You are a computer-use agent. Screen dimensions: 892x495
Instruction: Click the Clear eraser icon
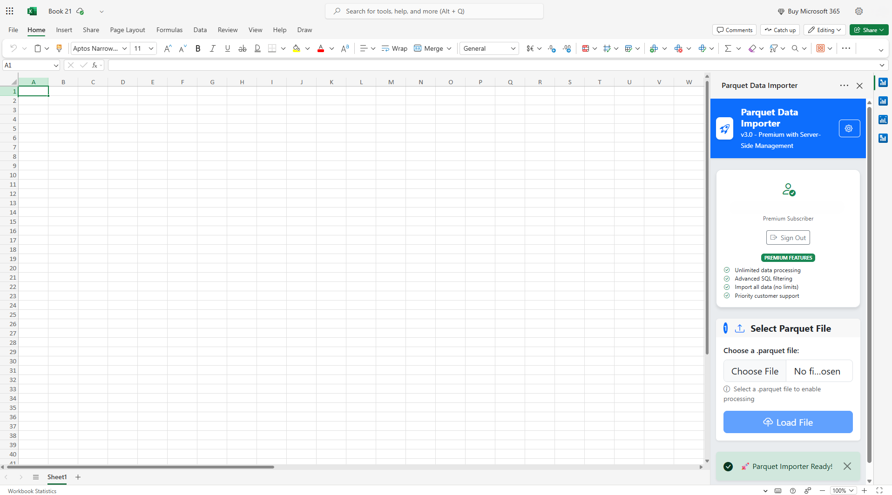pyautogui.click(x=752, y=48)
